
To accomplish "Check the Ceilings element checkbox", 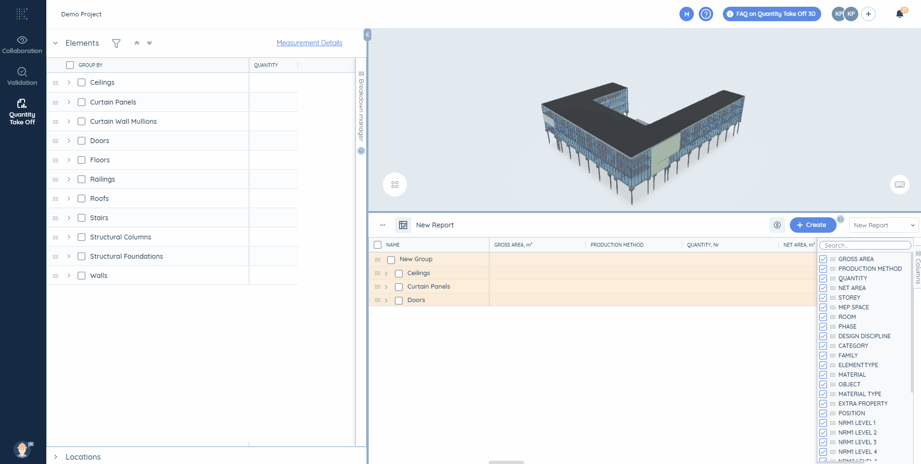I will pyautogui.click(x=81, y=82).
